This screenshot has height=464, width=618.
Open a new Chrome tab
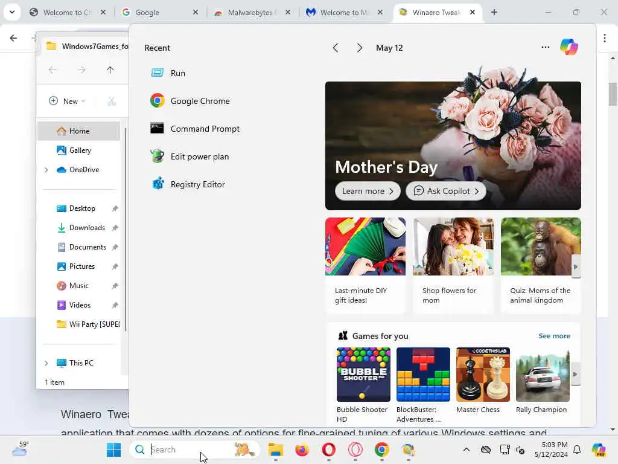click(494, 12)
